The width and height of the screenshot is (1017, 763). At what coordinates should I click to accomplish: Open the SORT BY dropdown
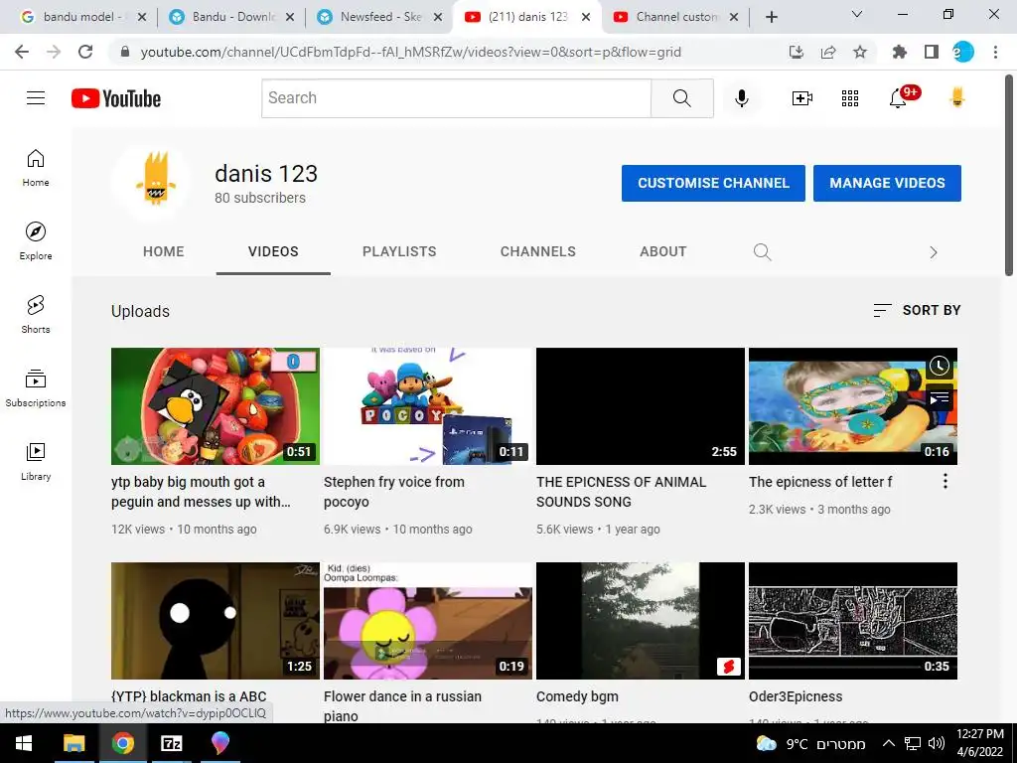917,310
